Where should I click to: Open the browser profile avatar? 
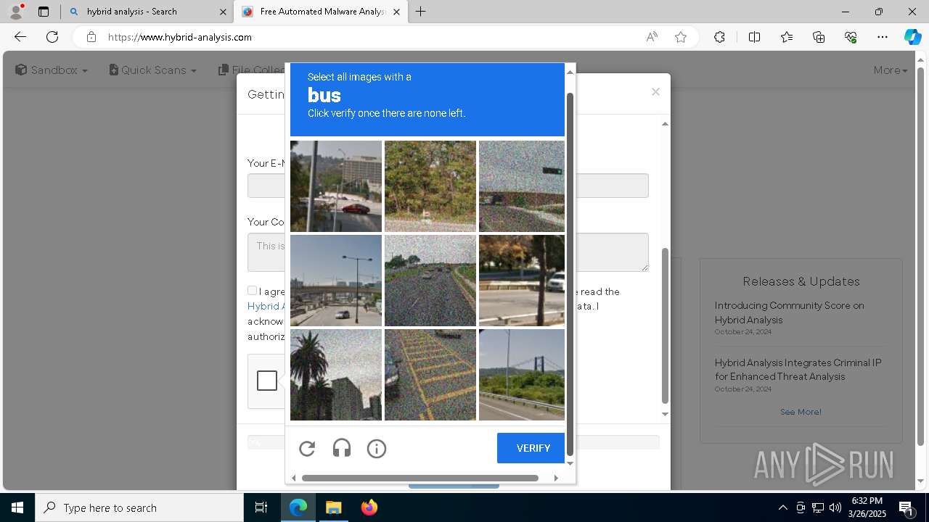coord(15,12)
